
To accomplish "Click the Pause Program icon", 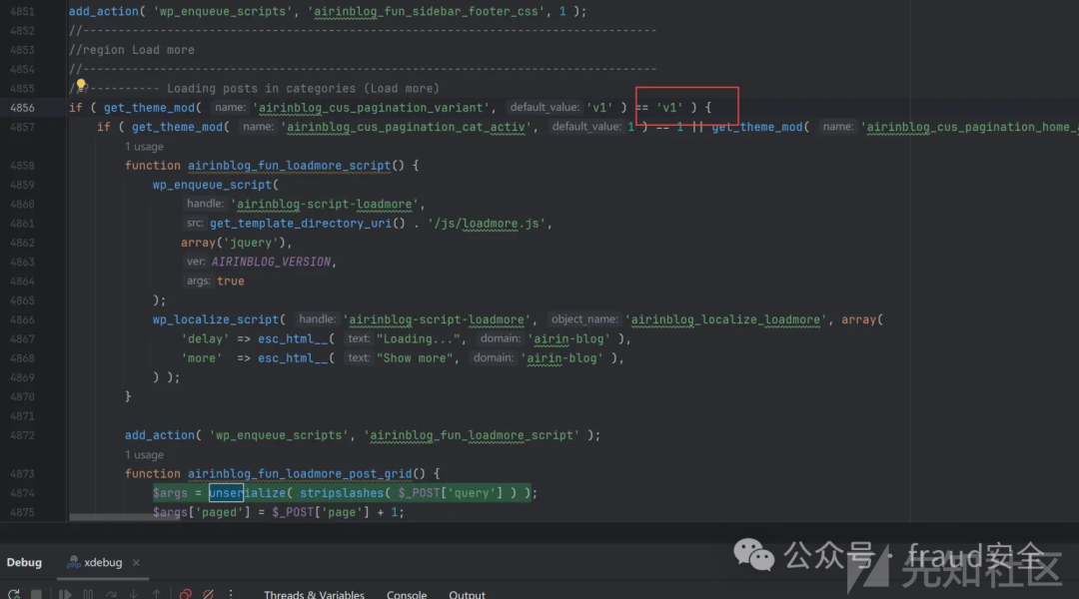I will (88, 594).
